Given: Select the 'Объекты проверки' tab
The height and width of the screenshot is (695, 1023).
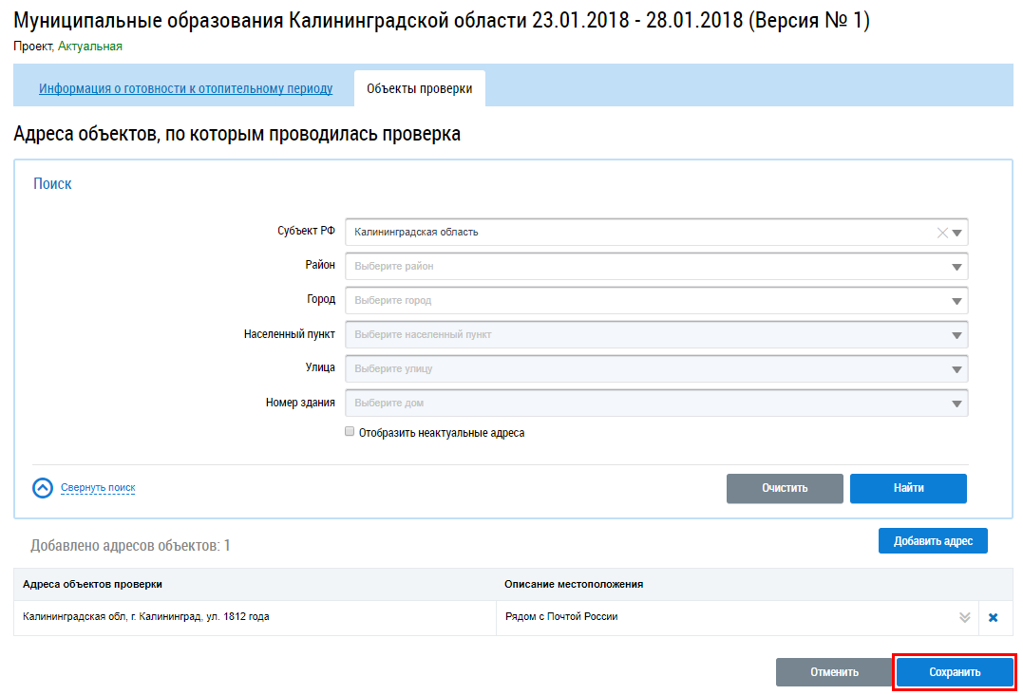Looking at the screenshot, I should tap(419, 89).
